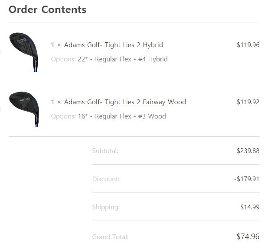Click the Order Contents heading
Screen dimensions: 271x250
click(47, 10)
